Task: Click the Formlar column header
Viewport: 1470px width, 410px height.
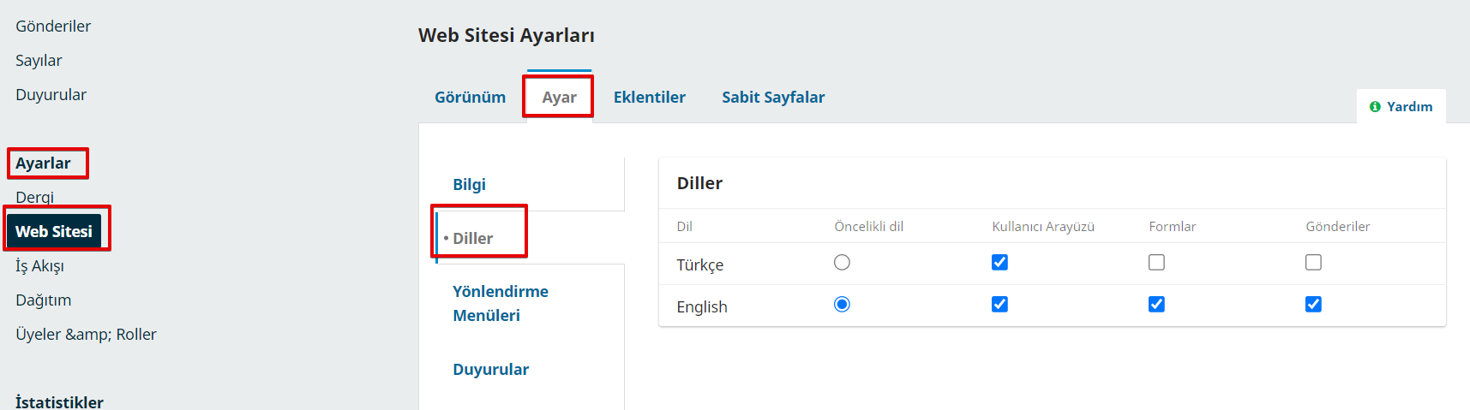Action: coord(1172,227)
